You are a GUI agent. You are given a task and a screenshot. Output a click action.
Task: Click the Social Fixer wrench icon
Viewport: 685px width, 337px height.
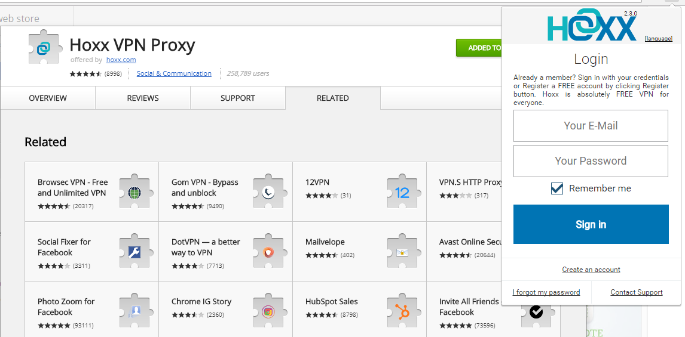click(x=134, y=252)
